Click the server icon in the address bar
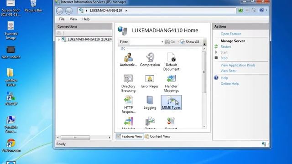The height and width of the screenshot is (164, 292). coord(81,10)
